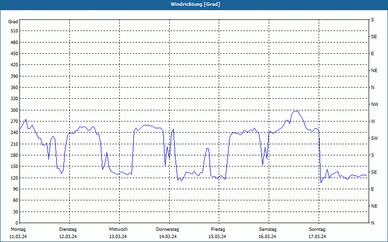The image size is (388, 242).
Task: Select the date '13.03.24'
Action: 118,237
